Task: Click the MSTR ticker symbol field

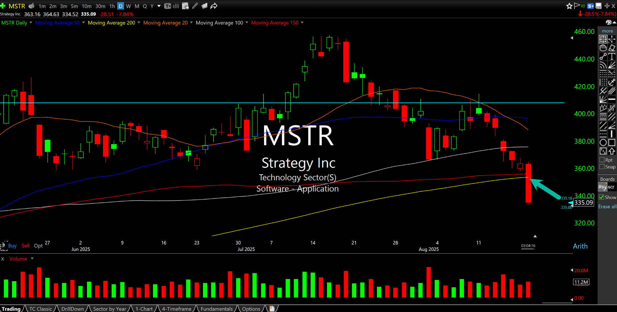Action: click(17, 6)
